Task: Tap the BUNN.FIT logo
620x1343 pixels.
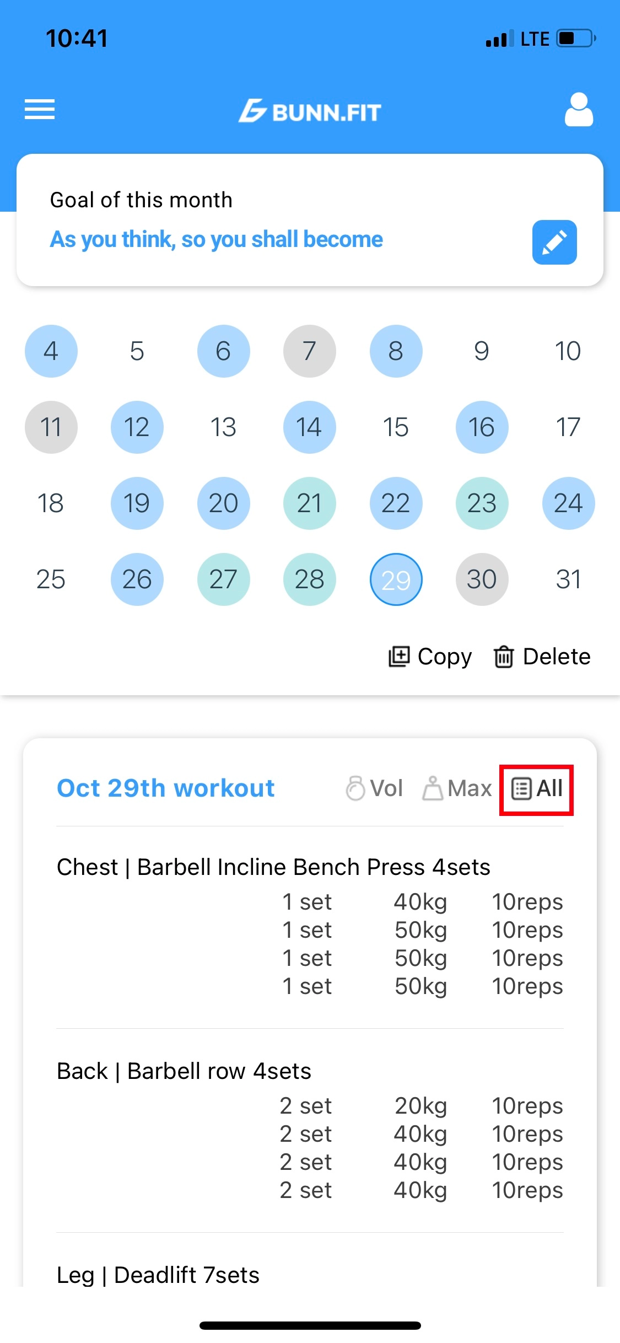Action: coord(310,111)
